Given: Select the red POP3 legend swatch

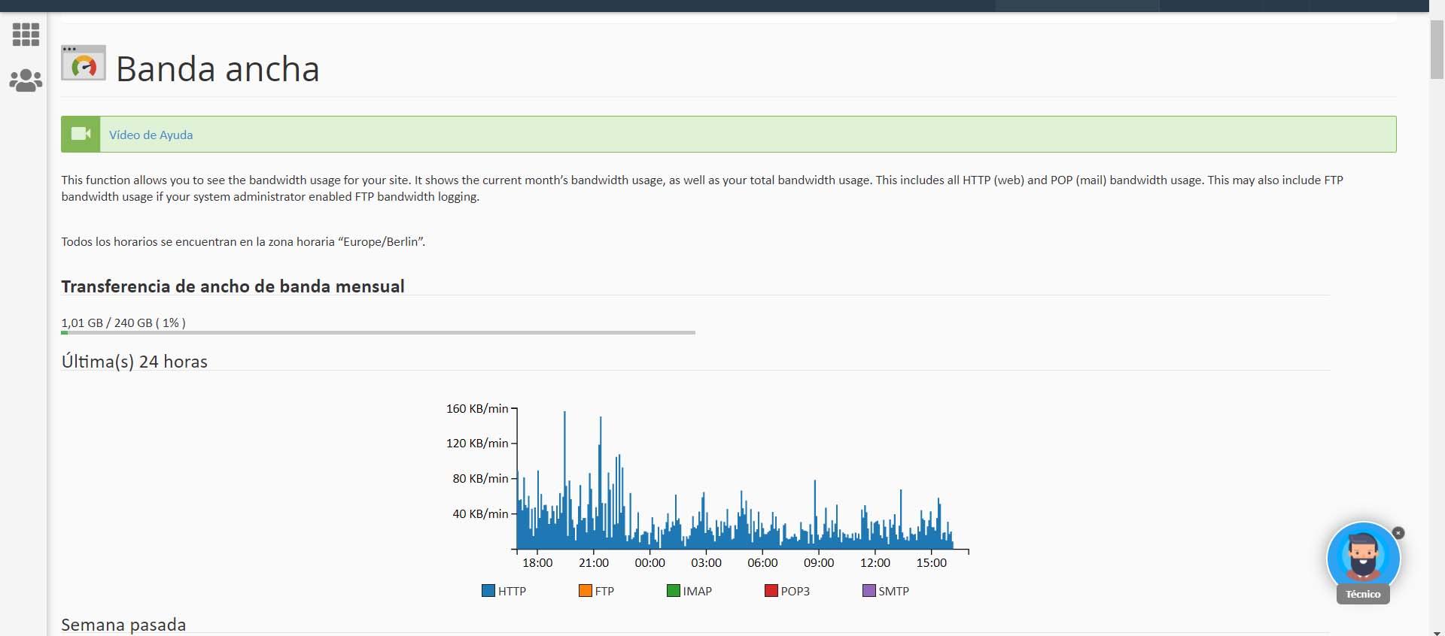Looking at the screenshot, I should point(771,591).
